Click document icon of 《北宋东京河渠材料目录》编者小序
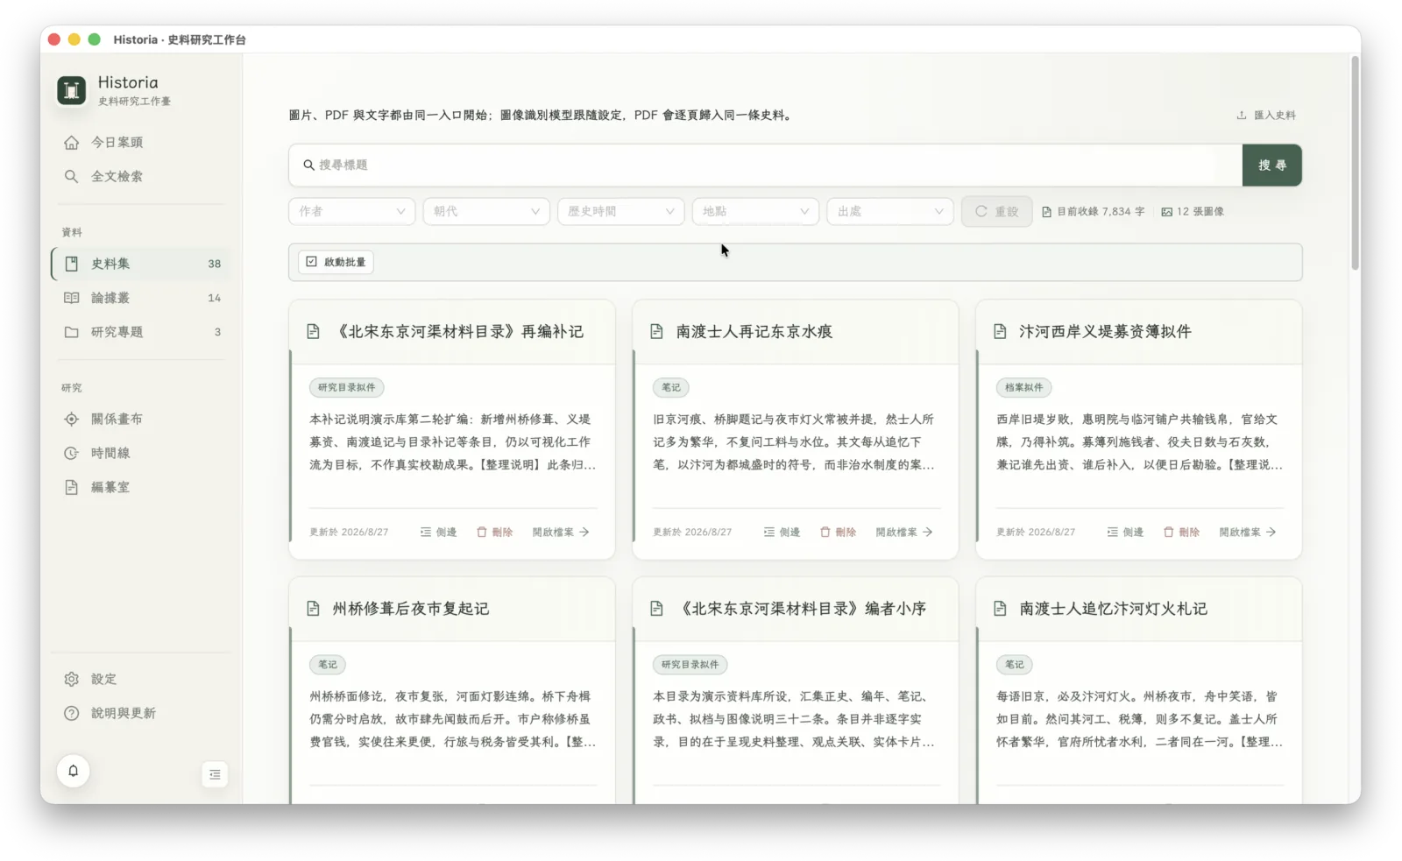The height and width of the screenshot is (861, 1402). (656, 608)
